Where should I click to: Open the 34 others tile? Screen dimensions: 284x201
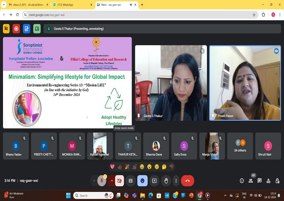pyautogui.click(x=240, y=146)
